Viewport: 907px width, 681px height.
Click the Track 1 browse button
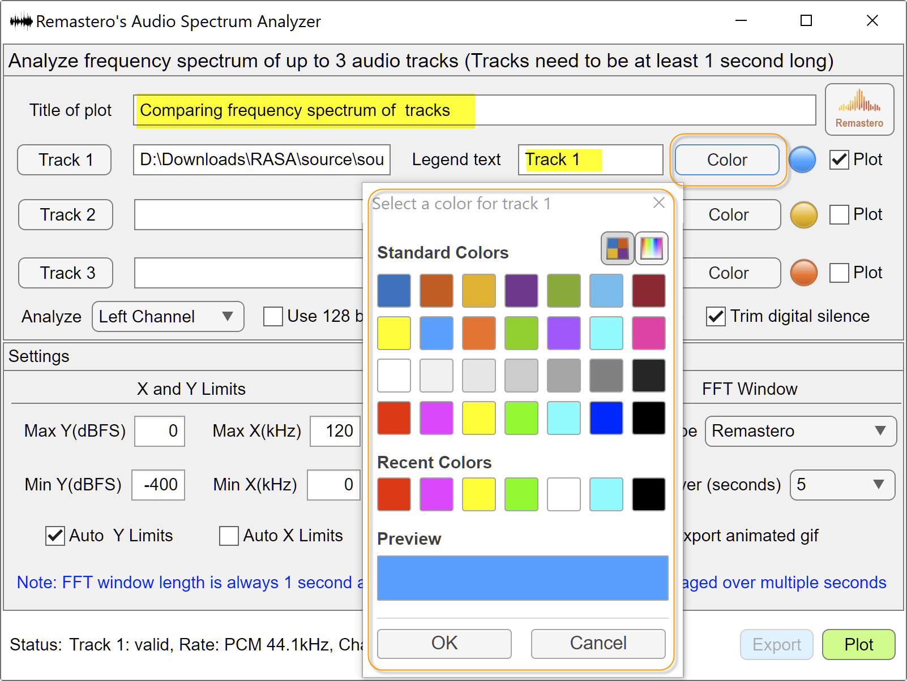[x=65, y=160]
